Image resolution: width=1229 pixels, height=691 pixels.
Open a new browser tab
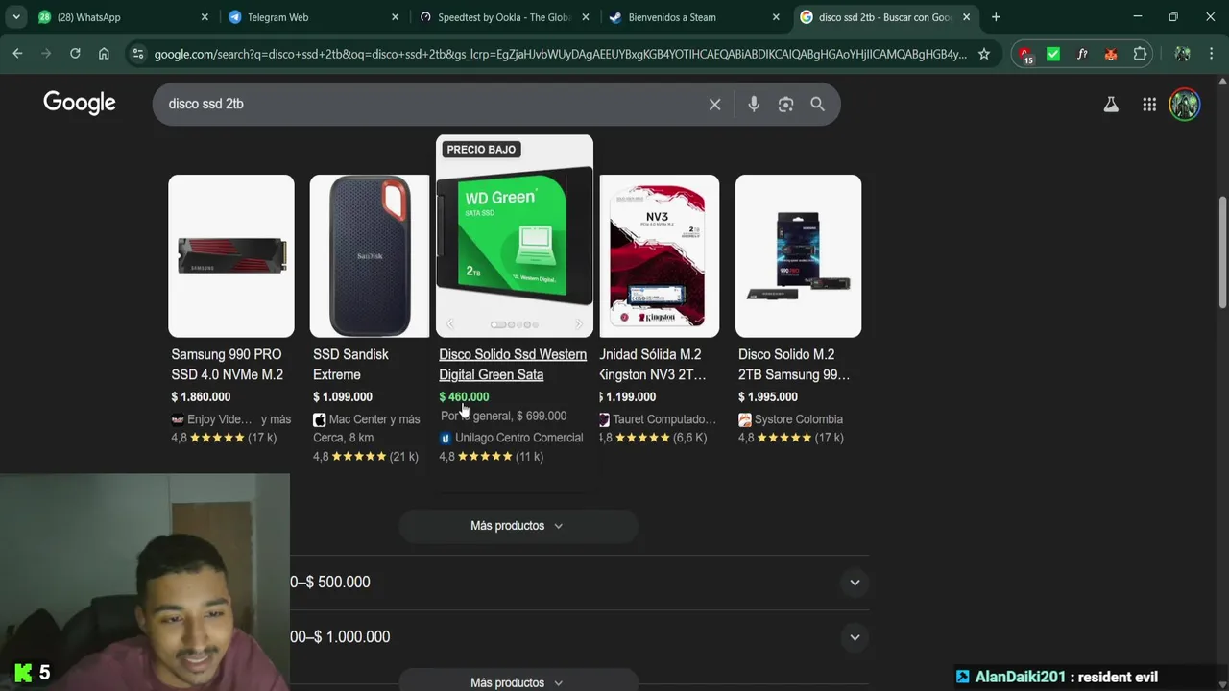[x=996, y=17]
